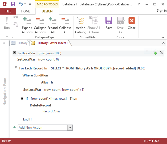Select the History : After Insert tab

51,43
